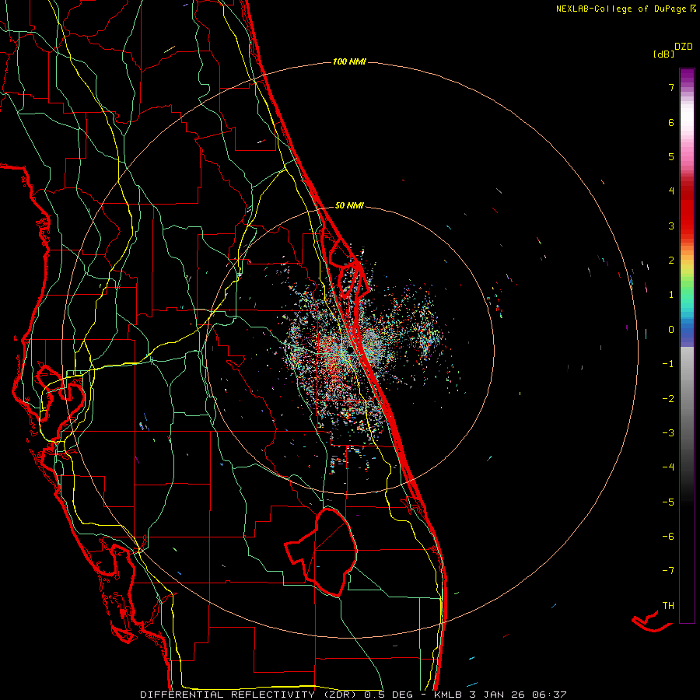Click the purple top of color bar
The height and width of the screenshot is (700, 700).
point(687,76)
